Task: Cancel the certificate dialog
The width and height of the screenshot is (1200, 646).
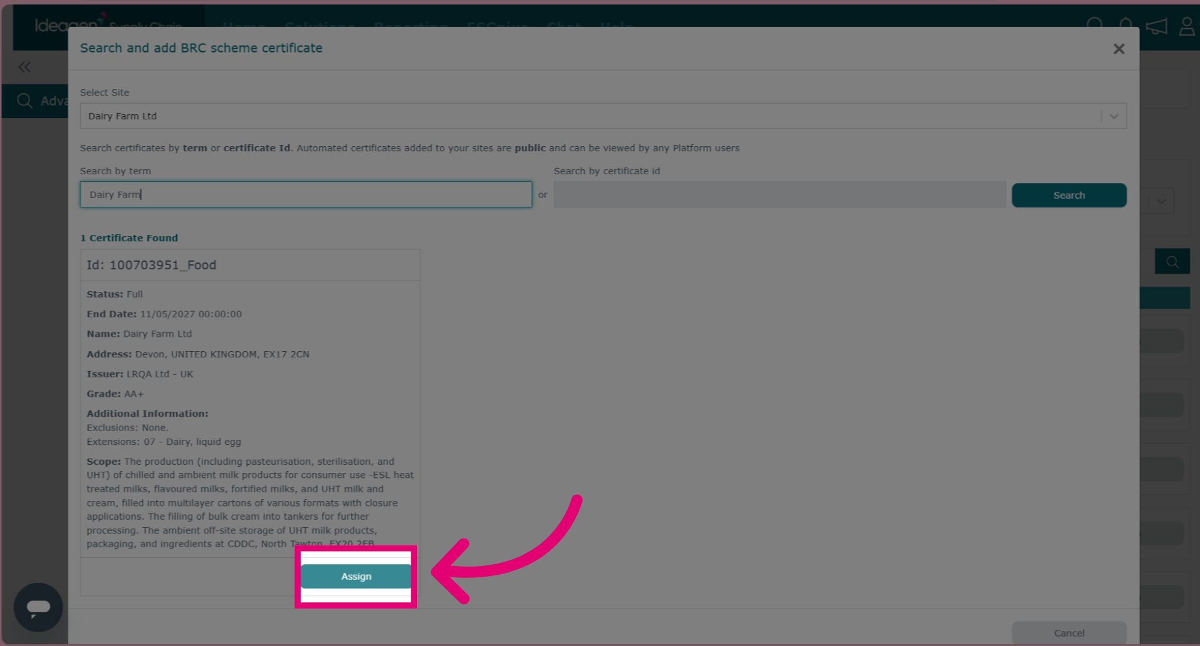Action: [x=1069, y=633]
